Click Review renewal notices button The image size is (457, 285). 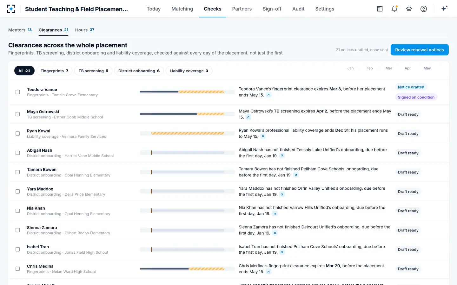420,50
